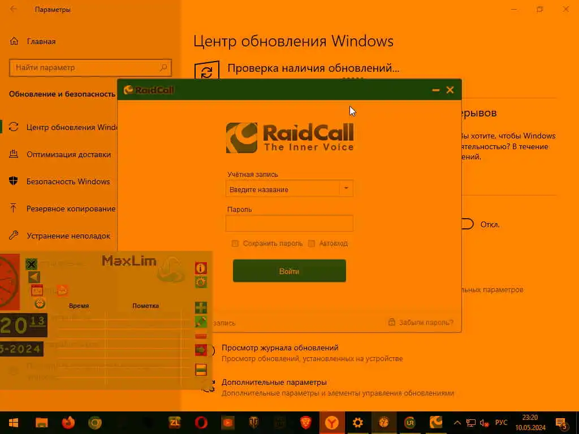Viewport: 579px width, 434px height.
Task: Click the magnifier icon in the Settings search box
Action: (x=163, y=68)
